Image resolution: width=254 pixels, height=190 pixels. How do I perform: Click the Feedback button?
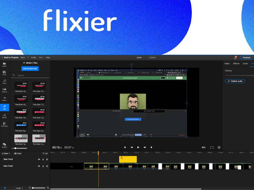[246, 57]
